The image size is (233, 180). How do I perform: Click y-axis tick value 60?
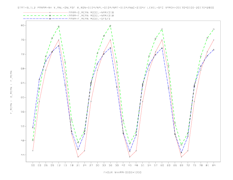point(22,97)
